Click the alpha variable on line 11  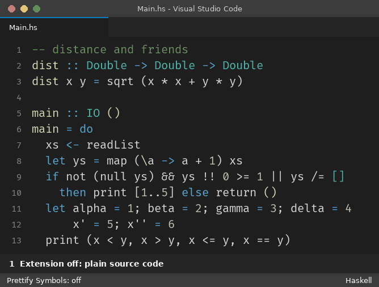click(90, 209)
